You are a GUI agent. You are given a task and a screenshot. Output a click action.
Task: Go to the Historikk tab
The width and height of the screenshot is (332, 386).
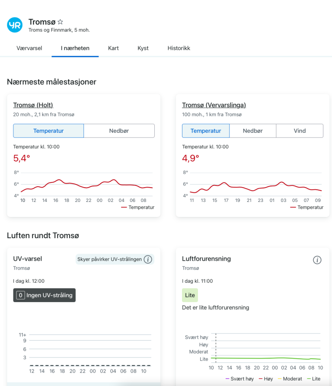[x=179, y=48]
